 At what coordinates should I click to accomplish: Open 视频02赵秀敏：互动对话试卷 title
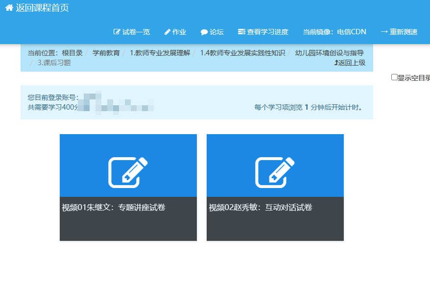click(x=261, y=208)
